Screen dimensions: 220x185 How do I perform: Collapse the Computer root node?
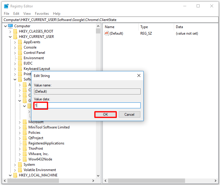5,26
